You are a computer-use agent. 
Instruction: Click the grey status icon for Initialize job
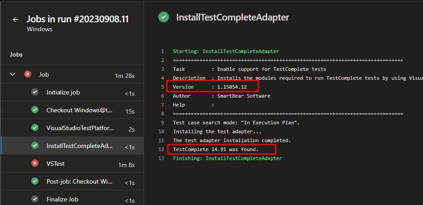[35, 92]
